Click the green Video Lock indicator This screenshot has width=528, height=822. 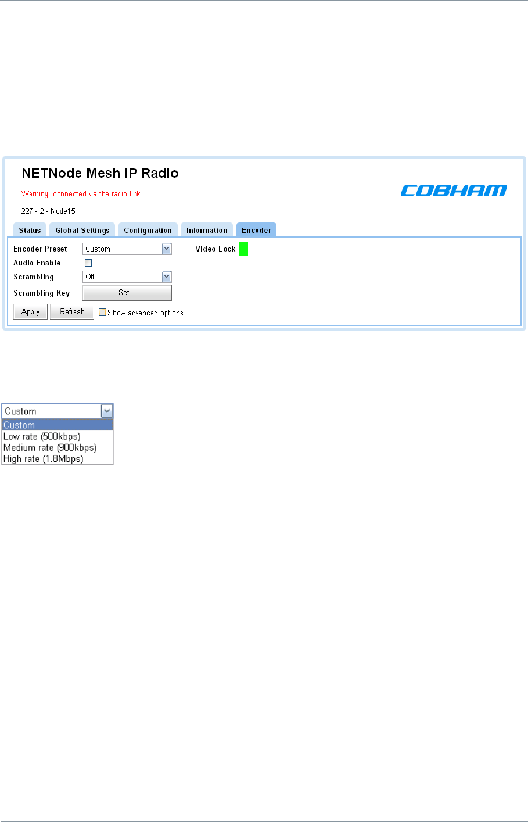point(243,249)
